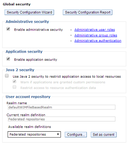Expand Available realm definitions dropdown
The image size is (127, 144).
[34, 134]
